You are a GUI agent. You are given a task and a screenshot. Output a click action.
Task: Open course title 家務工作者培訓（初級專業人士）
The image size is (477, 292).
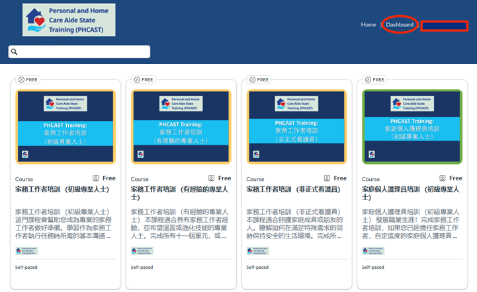click(62, 189)
